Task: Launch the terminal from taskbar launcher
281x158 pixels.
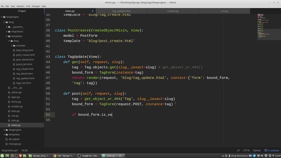Action: (16, 156)
